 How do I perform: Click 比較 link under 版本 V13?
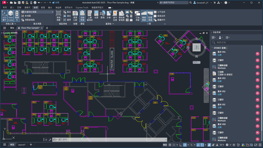pyautogui.click(x=220, y=81)
